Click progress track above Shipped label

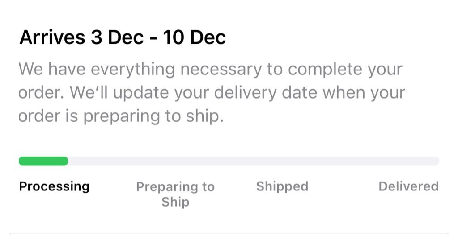(282, 161)
